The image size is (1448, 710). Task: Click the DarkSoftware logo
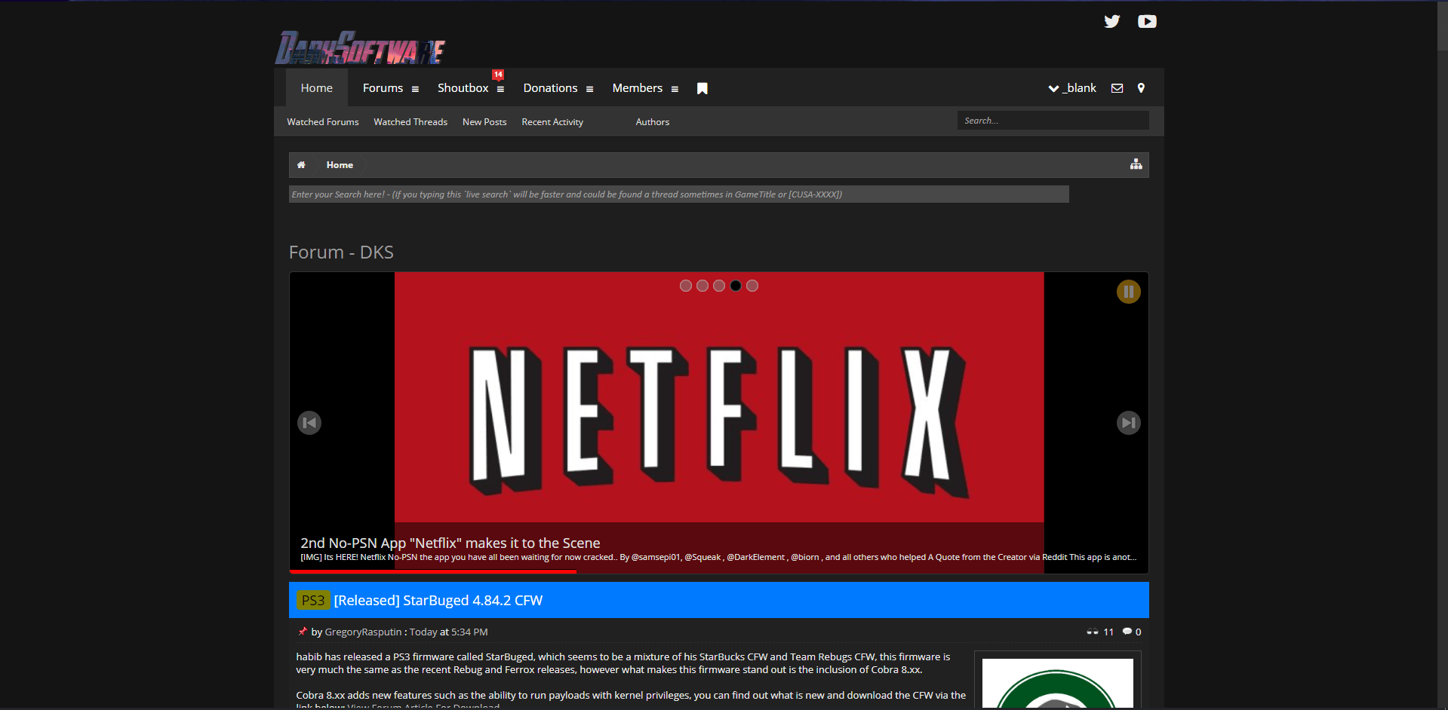tap(360, 47)
